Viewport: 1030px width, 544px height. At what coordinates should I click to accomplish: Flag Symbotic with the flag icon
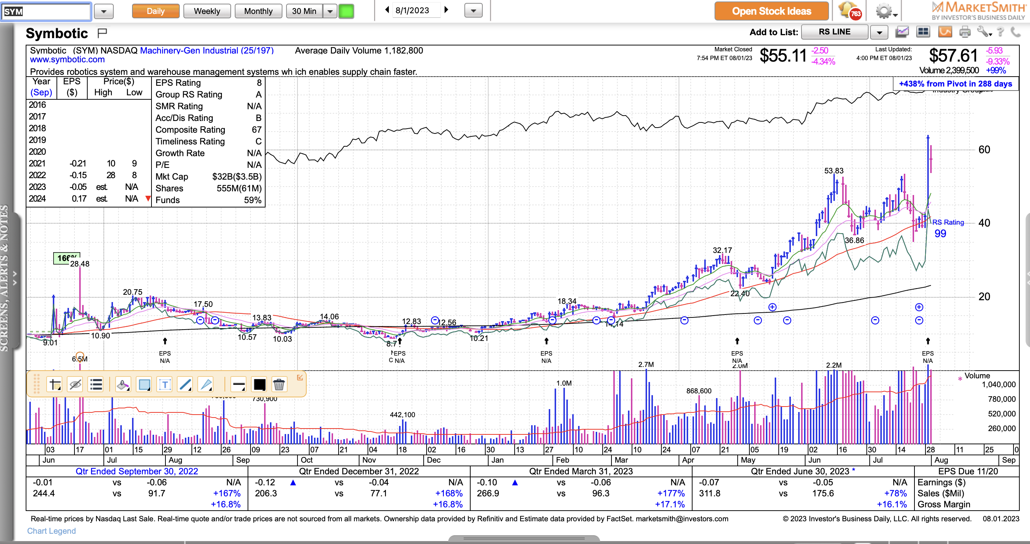(102, 33)
